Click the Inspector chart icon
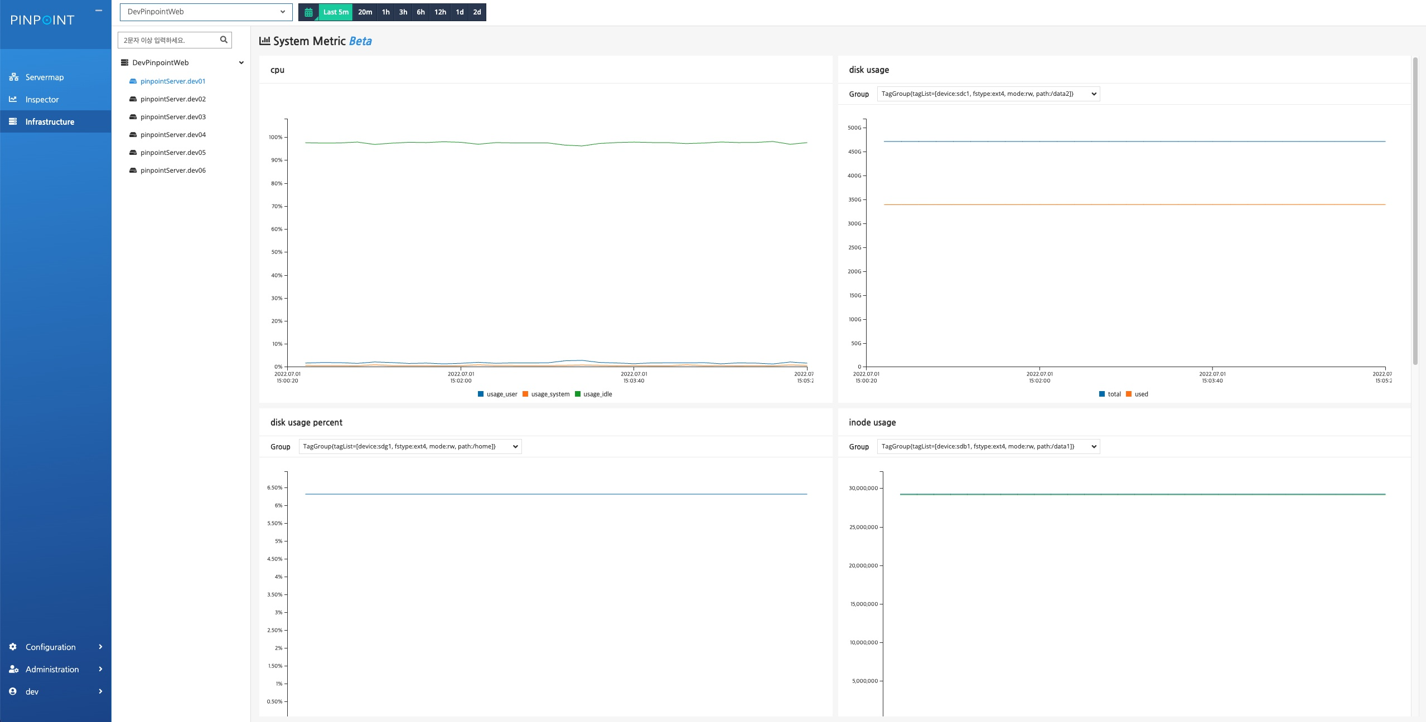 point(13,99)
